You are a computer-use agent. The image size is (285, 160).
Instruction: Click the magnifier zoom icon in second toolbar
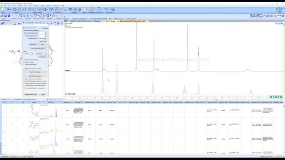pos(32,16)
